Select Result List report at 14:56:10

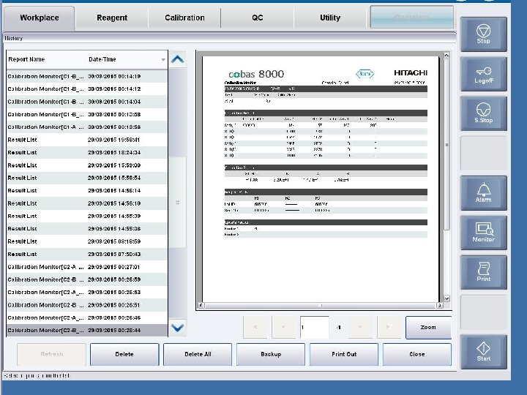click(x=86, y=203)
